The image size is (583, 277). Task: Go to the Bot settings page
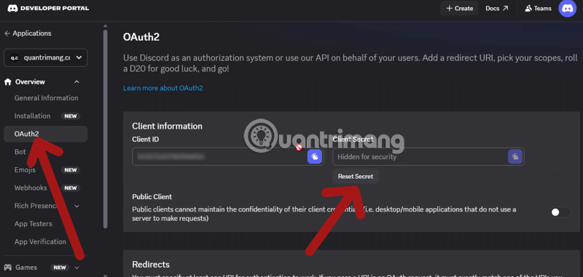tap(20, 152)
